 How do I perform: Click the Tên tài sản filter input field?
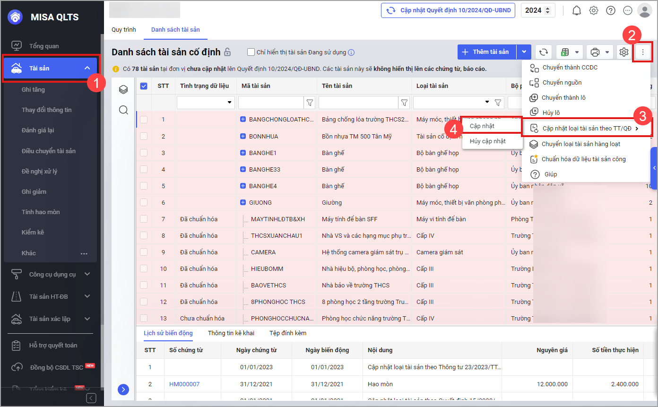point(358,102)
